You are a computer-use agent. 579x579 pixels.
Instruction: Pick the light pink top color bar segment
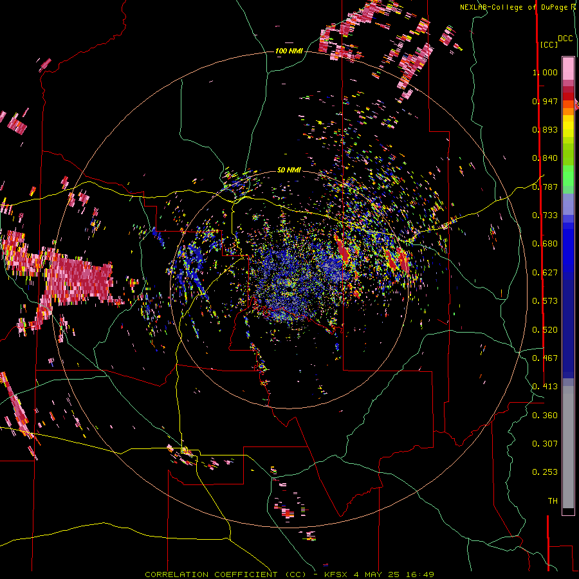[x=568, y=68]
